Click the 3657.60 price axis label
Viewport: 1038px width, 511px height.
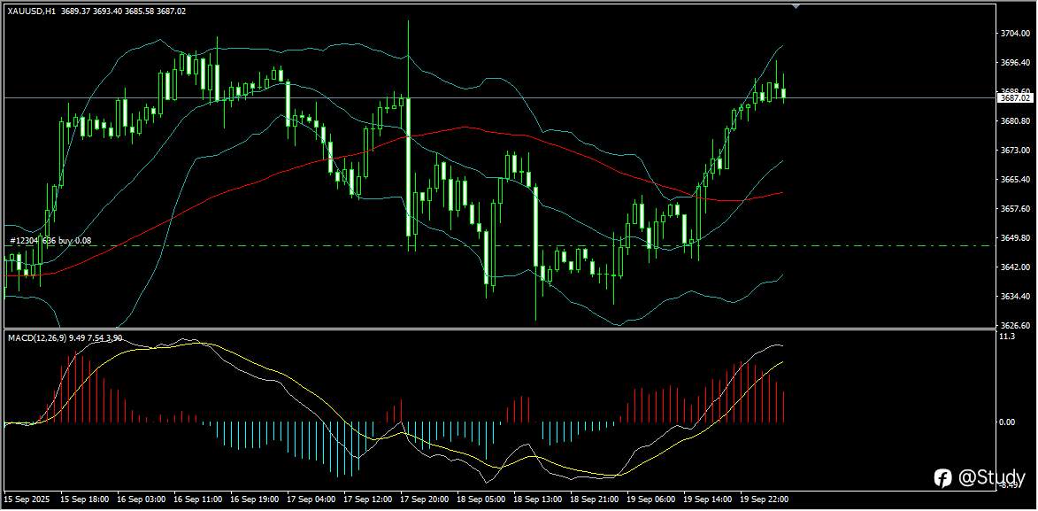(x=1015, y=209)
